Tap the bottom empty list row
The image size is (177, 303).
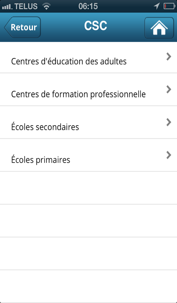(88, 287)
